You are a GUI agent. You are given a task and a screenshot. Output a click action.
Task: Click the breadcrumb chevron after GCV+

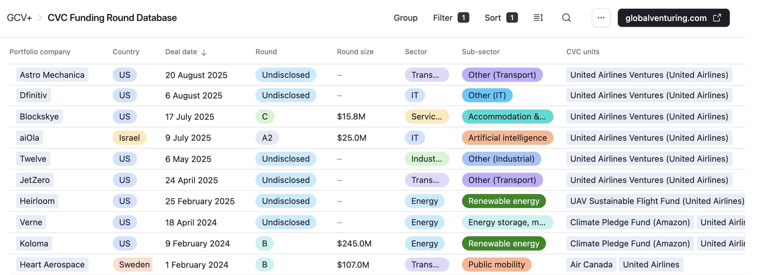point(40,18)
